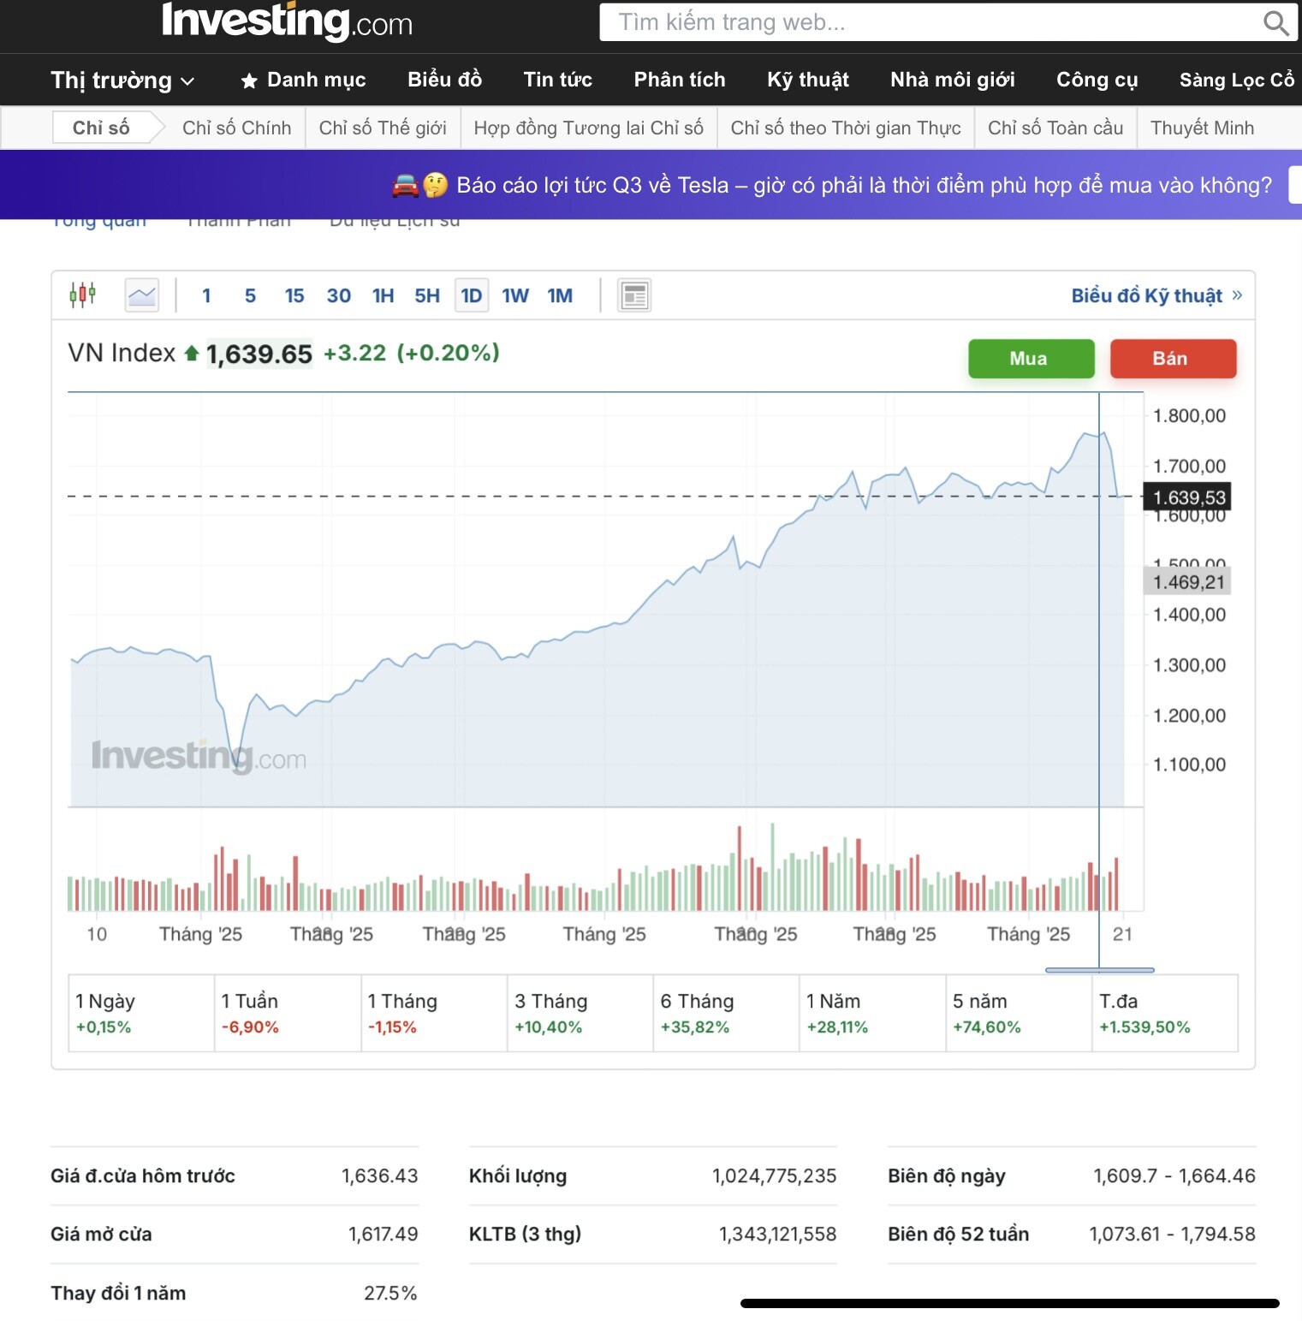Select the 1M interval
The image size is (1302, 1321).
click(x=560, y=296)
